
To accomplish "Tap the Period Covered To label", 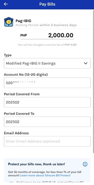I will pyautogui.click(x=19, y=114).
